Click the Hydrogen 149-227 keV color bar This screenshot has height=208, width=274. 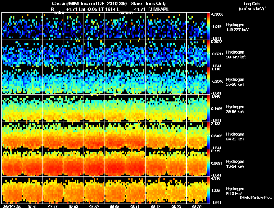pos(208,26)
